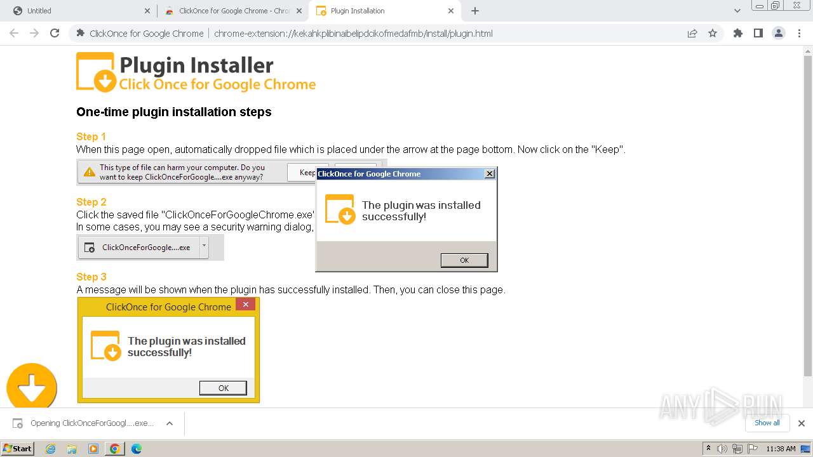Open the Chrome profile menu
Image resolution: width=813 pixels, height=457 pixels.
[x=778, y=33]
